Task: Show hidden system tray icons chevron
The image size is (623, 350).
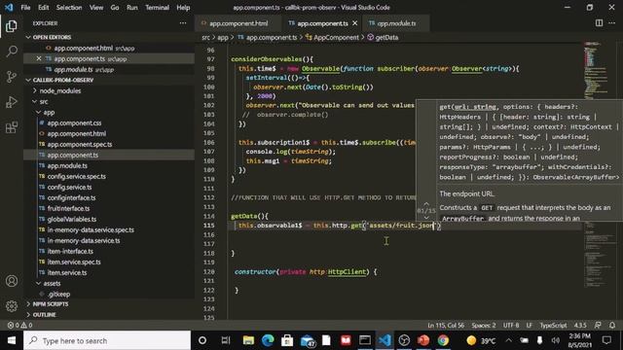Action: click(x=508, y=340)
